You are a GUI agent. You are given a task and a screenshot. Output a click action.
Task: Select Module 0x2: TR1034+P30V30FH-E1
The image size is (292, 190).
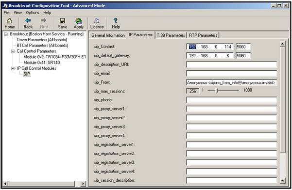(54, 57)
